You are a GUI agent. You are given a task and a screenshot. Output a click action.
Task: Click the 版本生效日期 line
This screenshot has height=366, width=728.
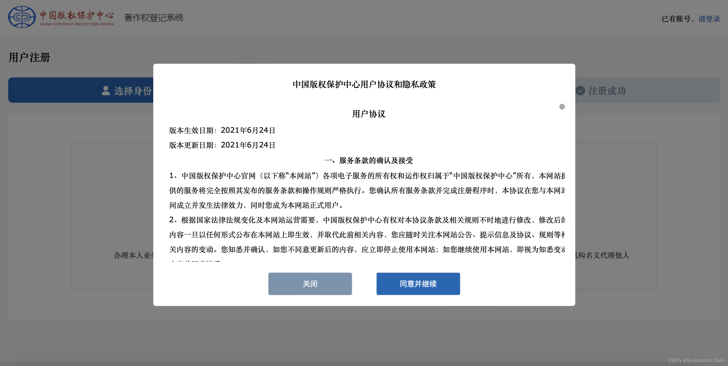(222, 130)
